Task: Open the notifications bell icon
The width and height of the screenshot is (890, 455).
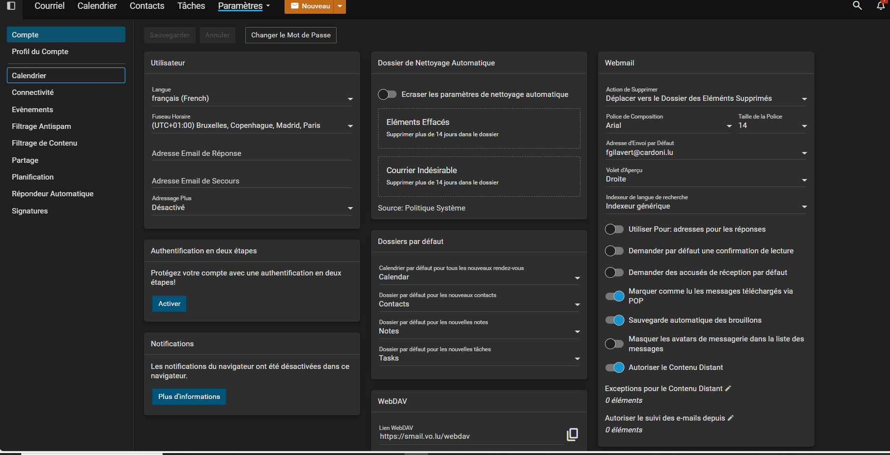Action: [881, 6]
